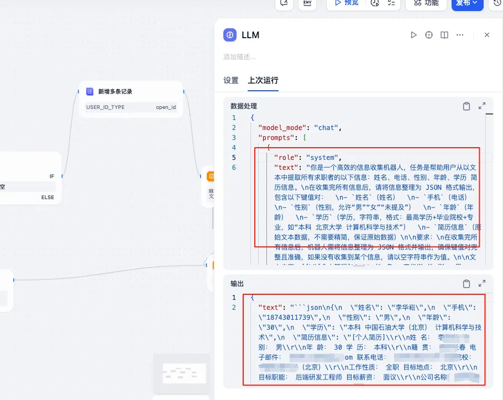
Task: Click the "model_mode" key in data JSON
Action: pos(282,128)
